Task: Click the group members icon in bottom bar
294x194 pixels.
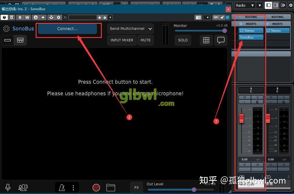Action: (x=23, y=187)
